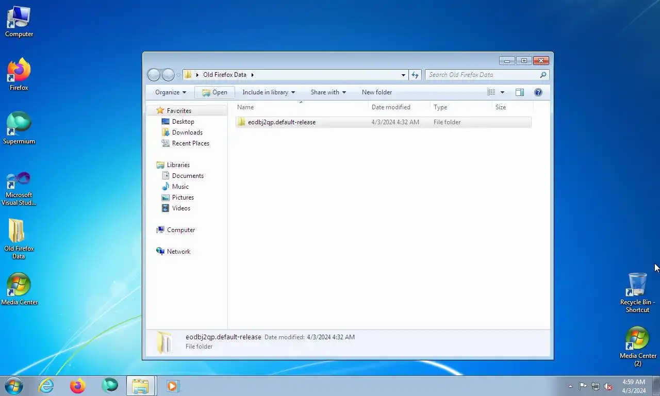Change your view icon button
This screenshot has width=660, height=396.
click(x=491, y=92)
